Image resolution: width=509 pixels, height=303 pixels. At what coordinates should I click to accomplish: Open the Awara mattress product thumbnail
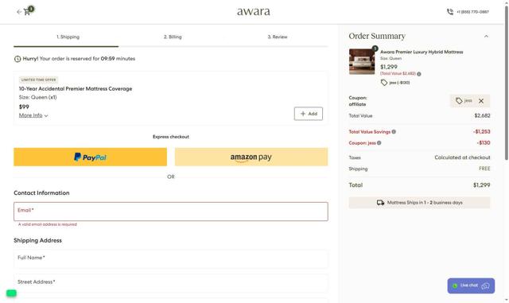tap(362, 61)
